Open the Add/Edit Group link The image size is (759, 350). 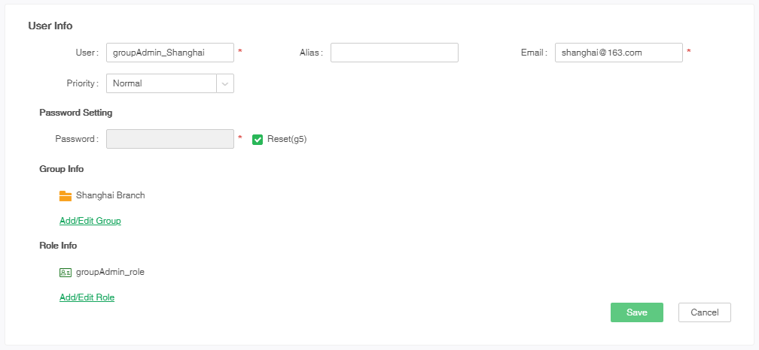[x=90, y=221]
